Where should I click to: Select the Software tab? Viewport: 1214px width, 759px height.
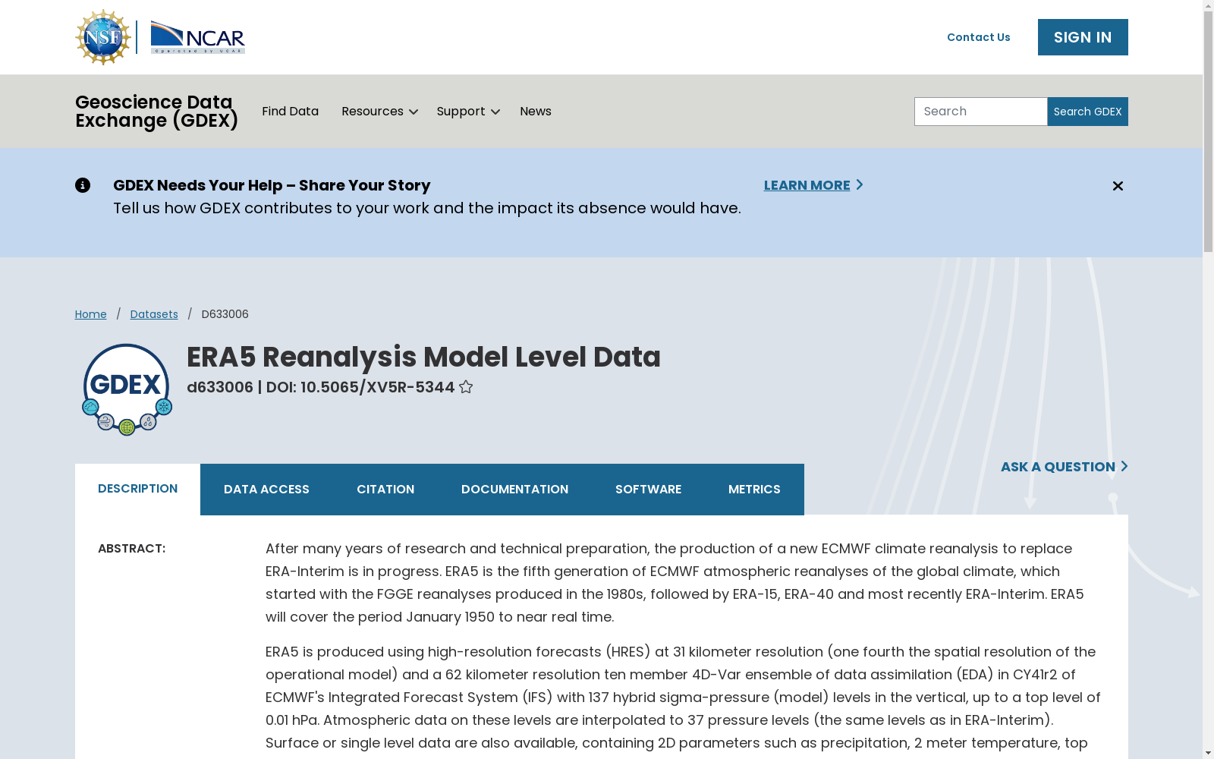pos(648,490)
